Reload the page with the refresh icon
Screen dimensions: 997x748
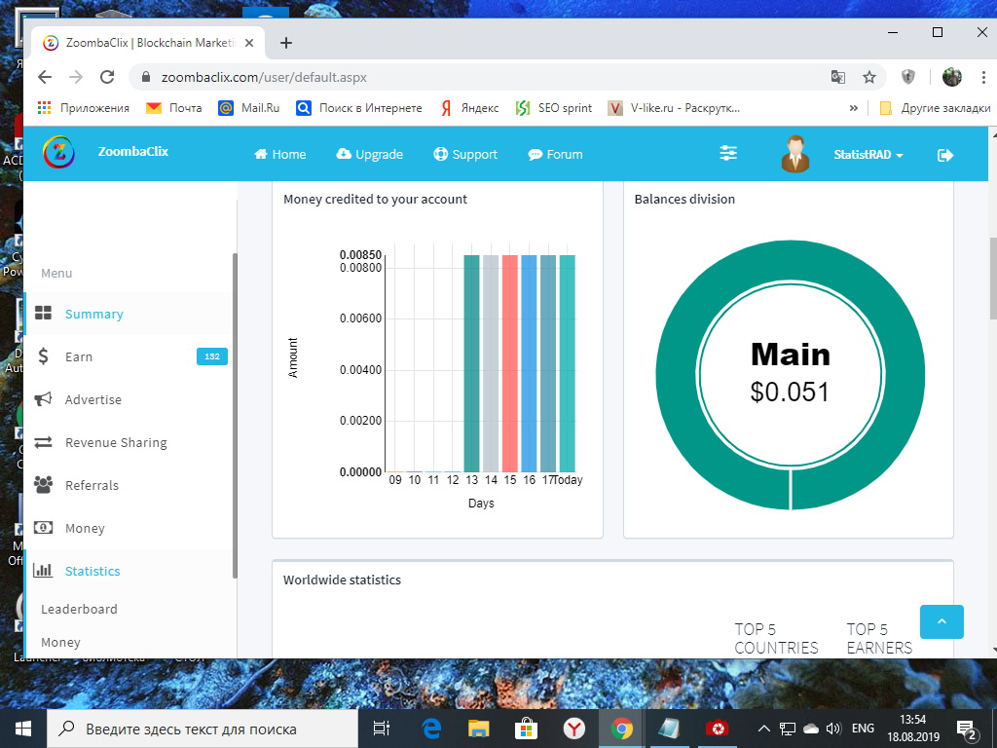(x=107, y=77)
